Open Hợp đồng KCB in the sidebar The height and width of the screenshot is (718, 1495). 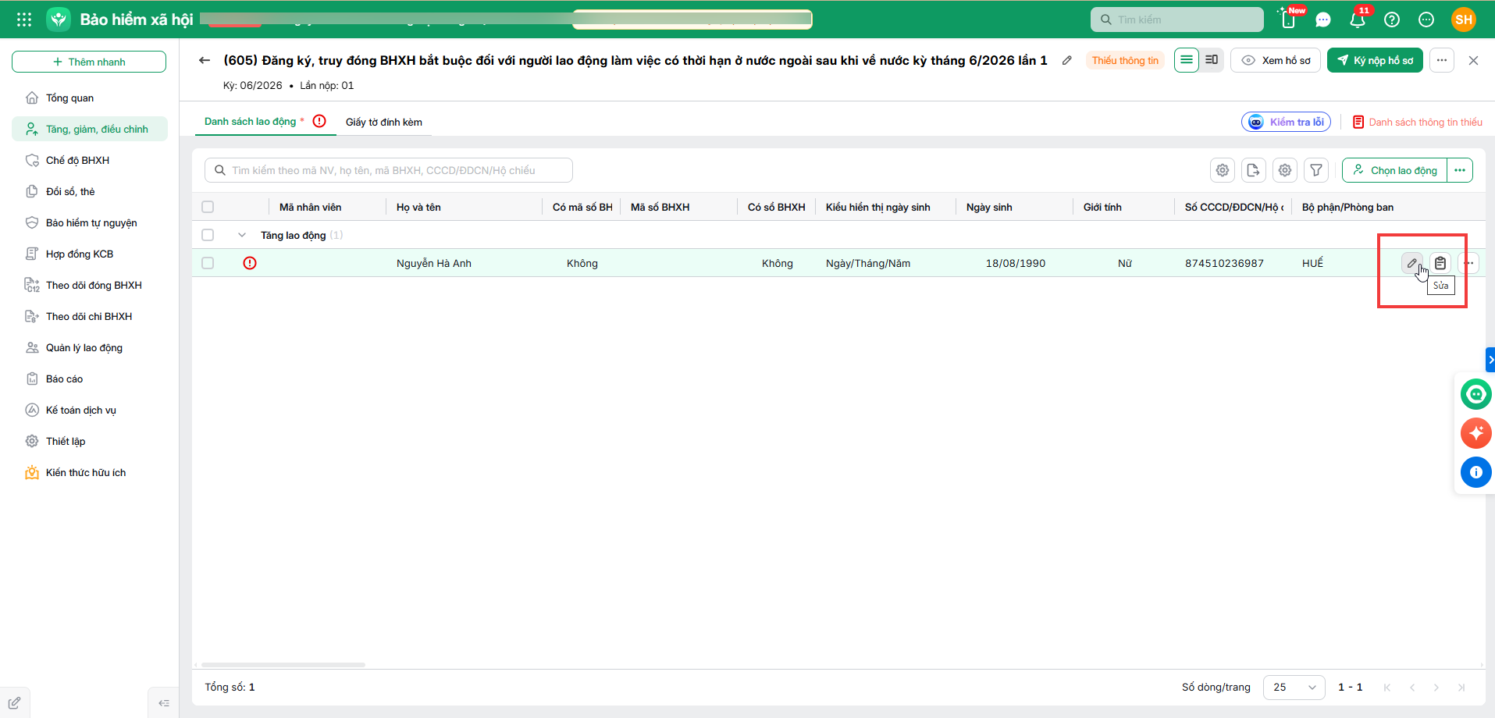[x=90, y=254]
